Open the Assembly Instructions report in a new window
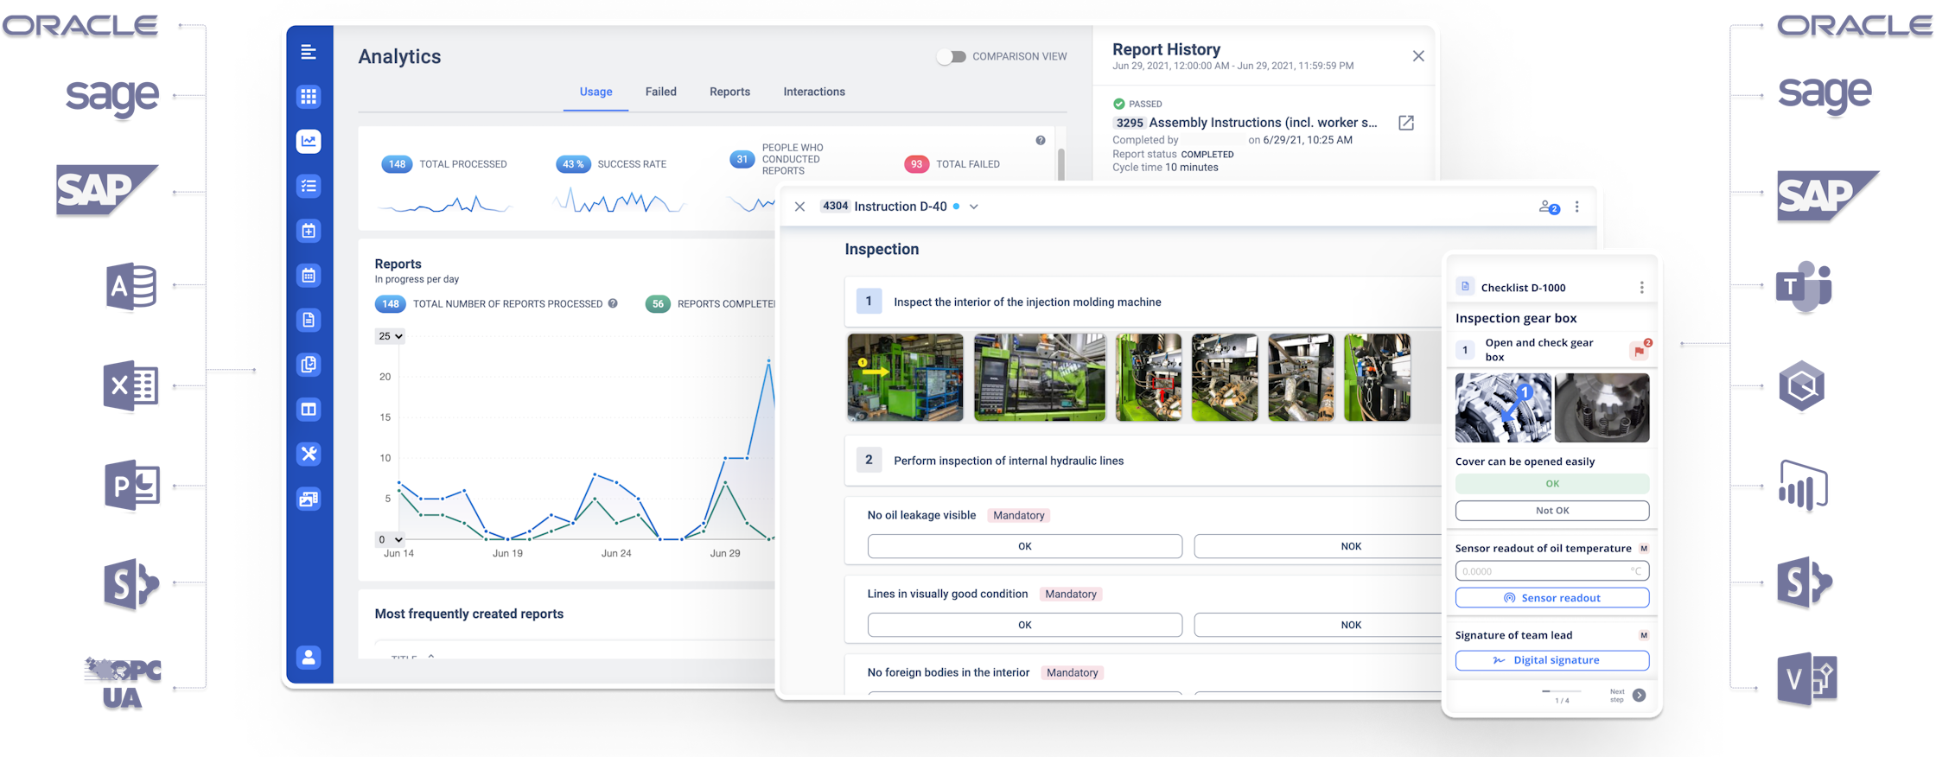This screenshot has height=757, width=1936. coord(1406,123)
